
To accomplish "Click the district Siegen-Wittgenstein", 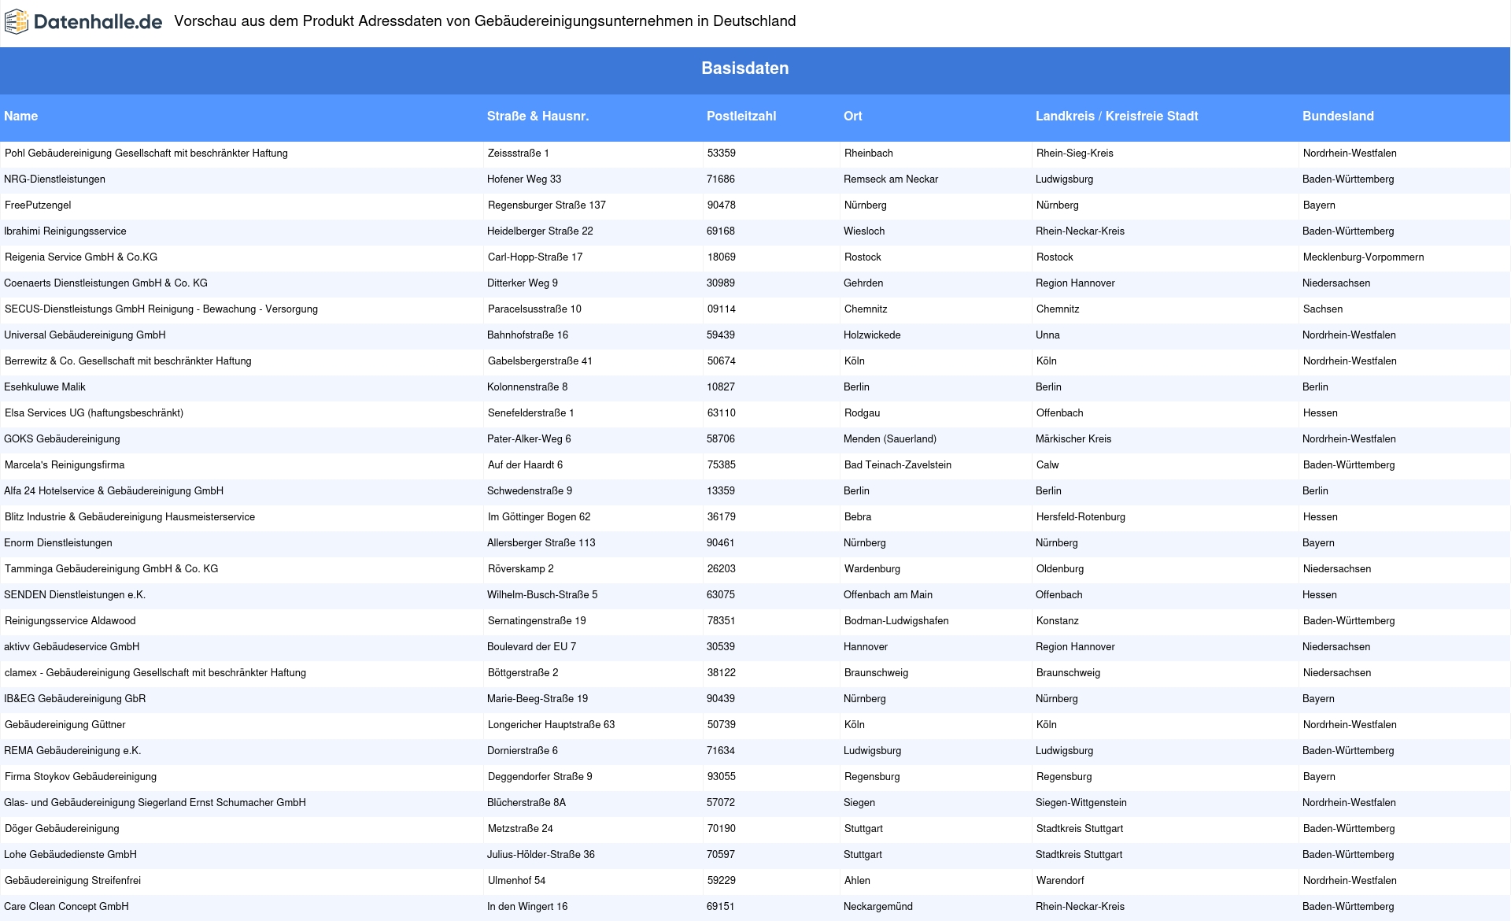I will tap(1081, 803).
